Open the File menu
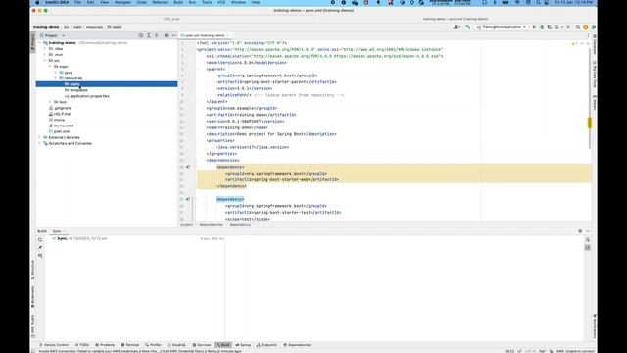 point(77,2)
